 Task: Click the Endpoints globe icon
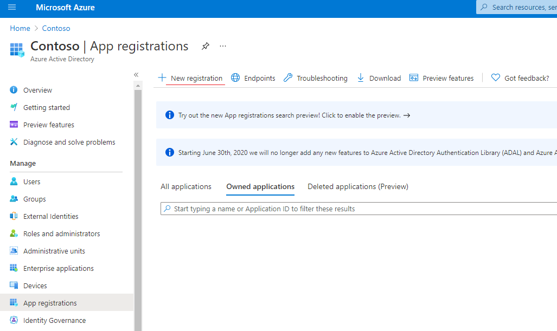pyautogui.click(x=235, y=77)
